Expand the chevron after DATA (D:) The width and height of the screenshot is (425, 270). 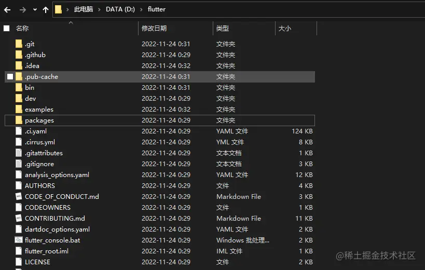coord(141,9)
